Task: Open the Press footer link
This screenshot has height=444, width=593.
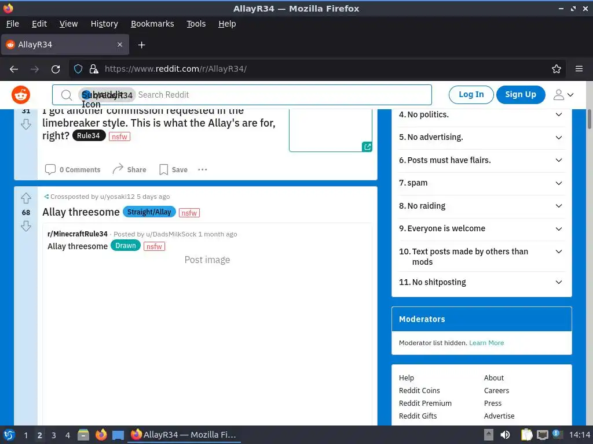Action: (x=492, y=403)
